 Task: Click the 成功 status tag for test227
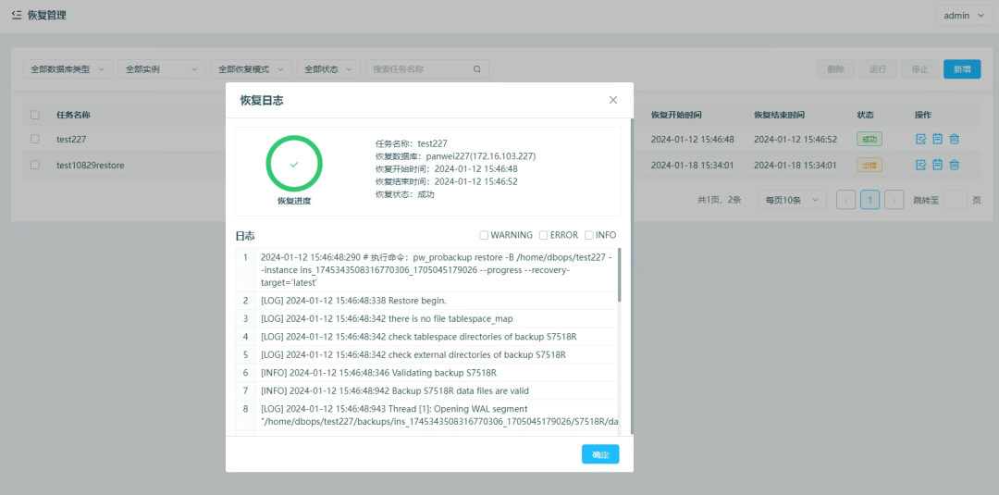(869, 139)
